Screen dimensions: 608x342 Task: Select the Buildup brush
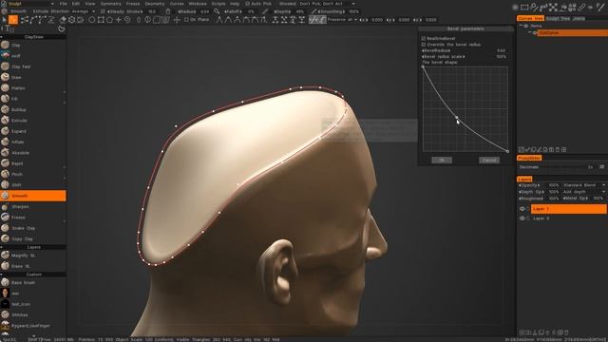click(x=33, y=110)
